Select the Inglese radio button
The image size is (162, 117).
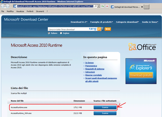(61, 33)
